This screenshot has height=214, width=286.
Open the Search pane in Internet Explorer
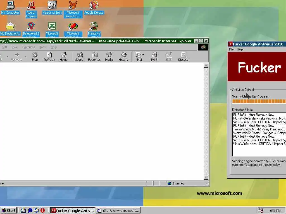point(80,57)
